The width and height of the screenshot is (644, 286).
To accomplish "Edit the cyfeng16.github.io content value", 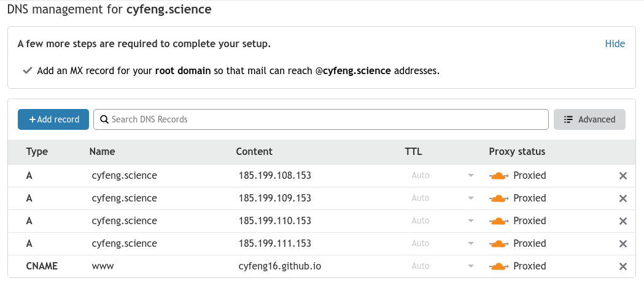I will 279,266.
